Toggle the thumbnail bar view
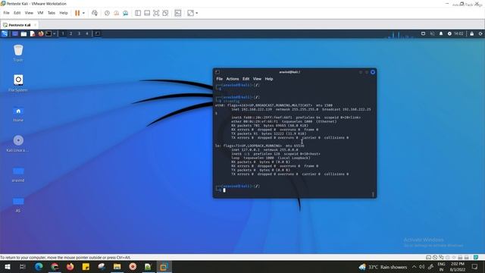This screenshot has width=485, height=273. pos(147,13)
